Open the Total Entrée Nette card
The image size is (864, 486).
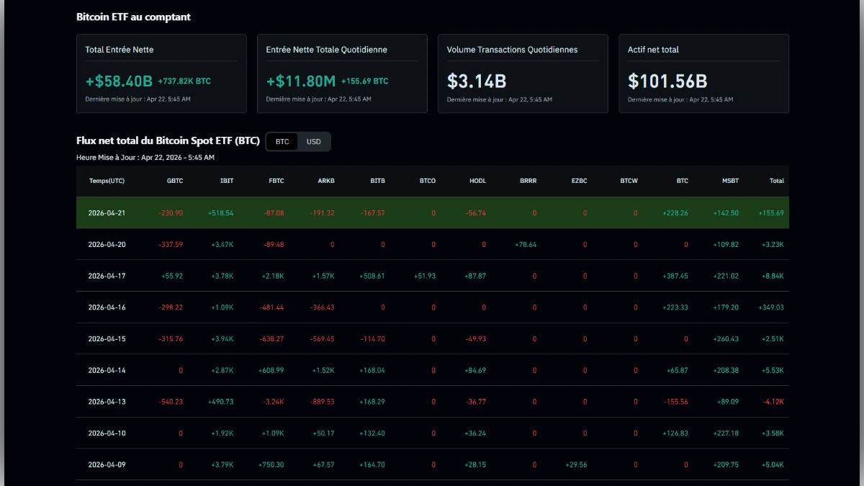[161, 73]
